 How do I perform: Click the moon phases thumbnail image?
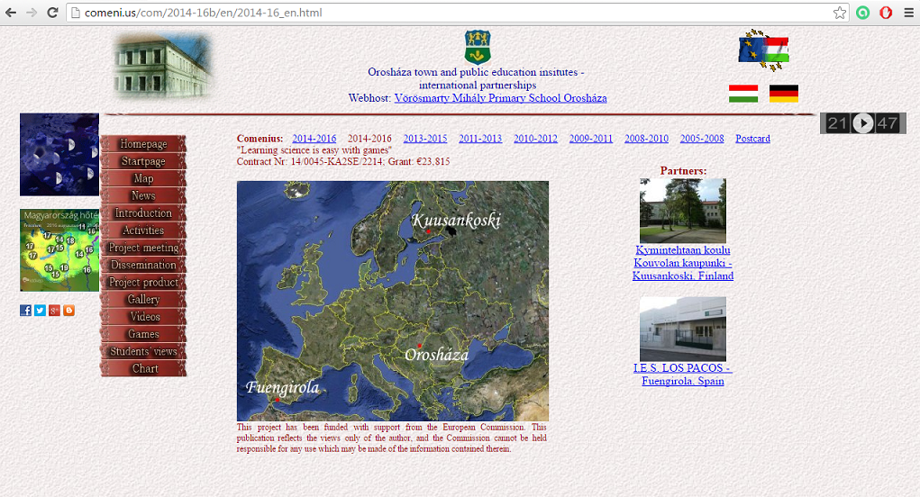[59, 155]
